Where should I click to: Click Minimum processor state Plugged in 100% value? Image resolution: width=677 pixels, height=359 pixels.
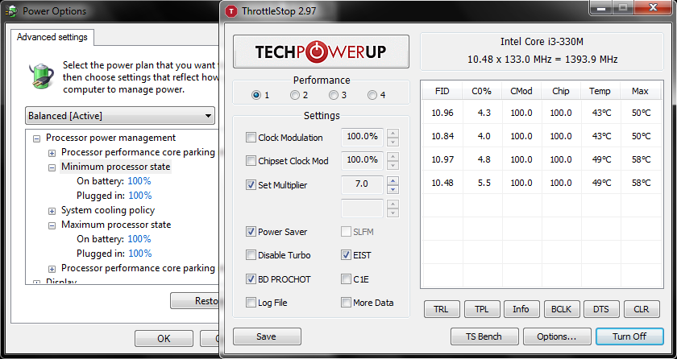[140, 196]
